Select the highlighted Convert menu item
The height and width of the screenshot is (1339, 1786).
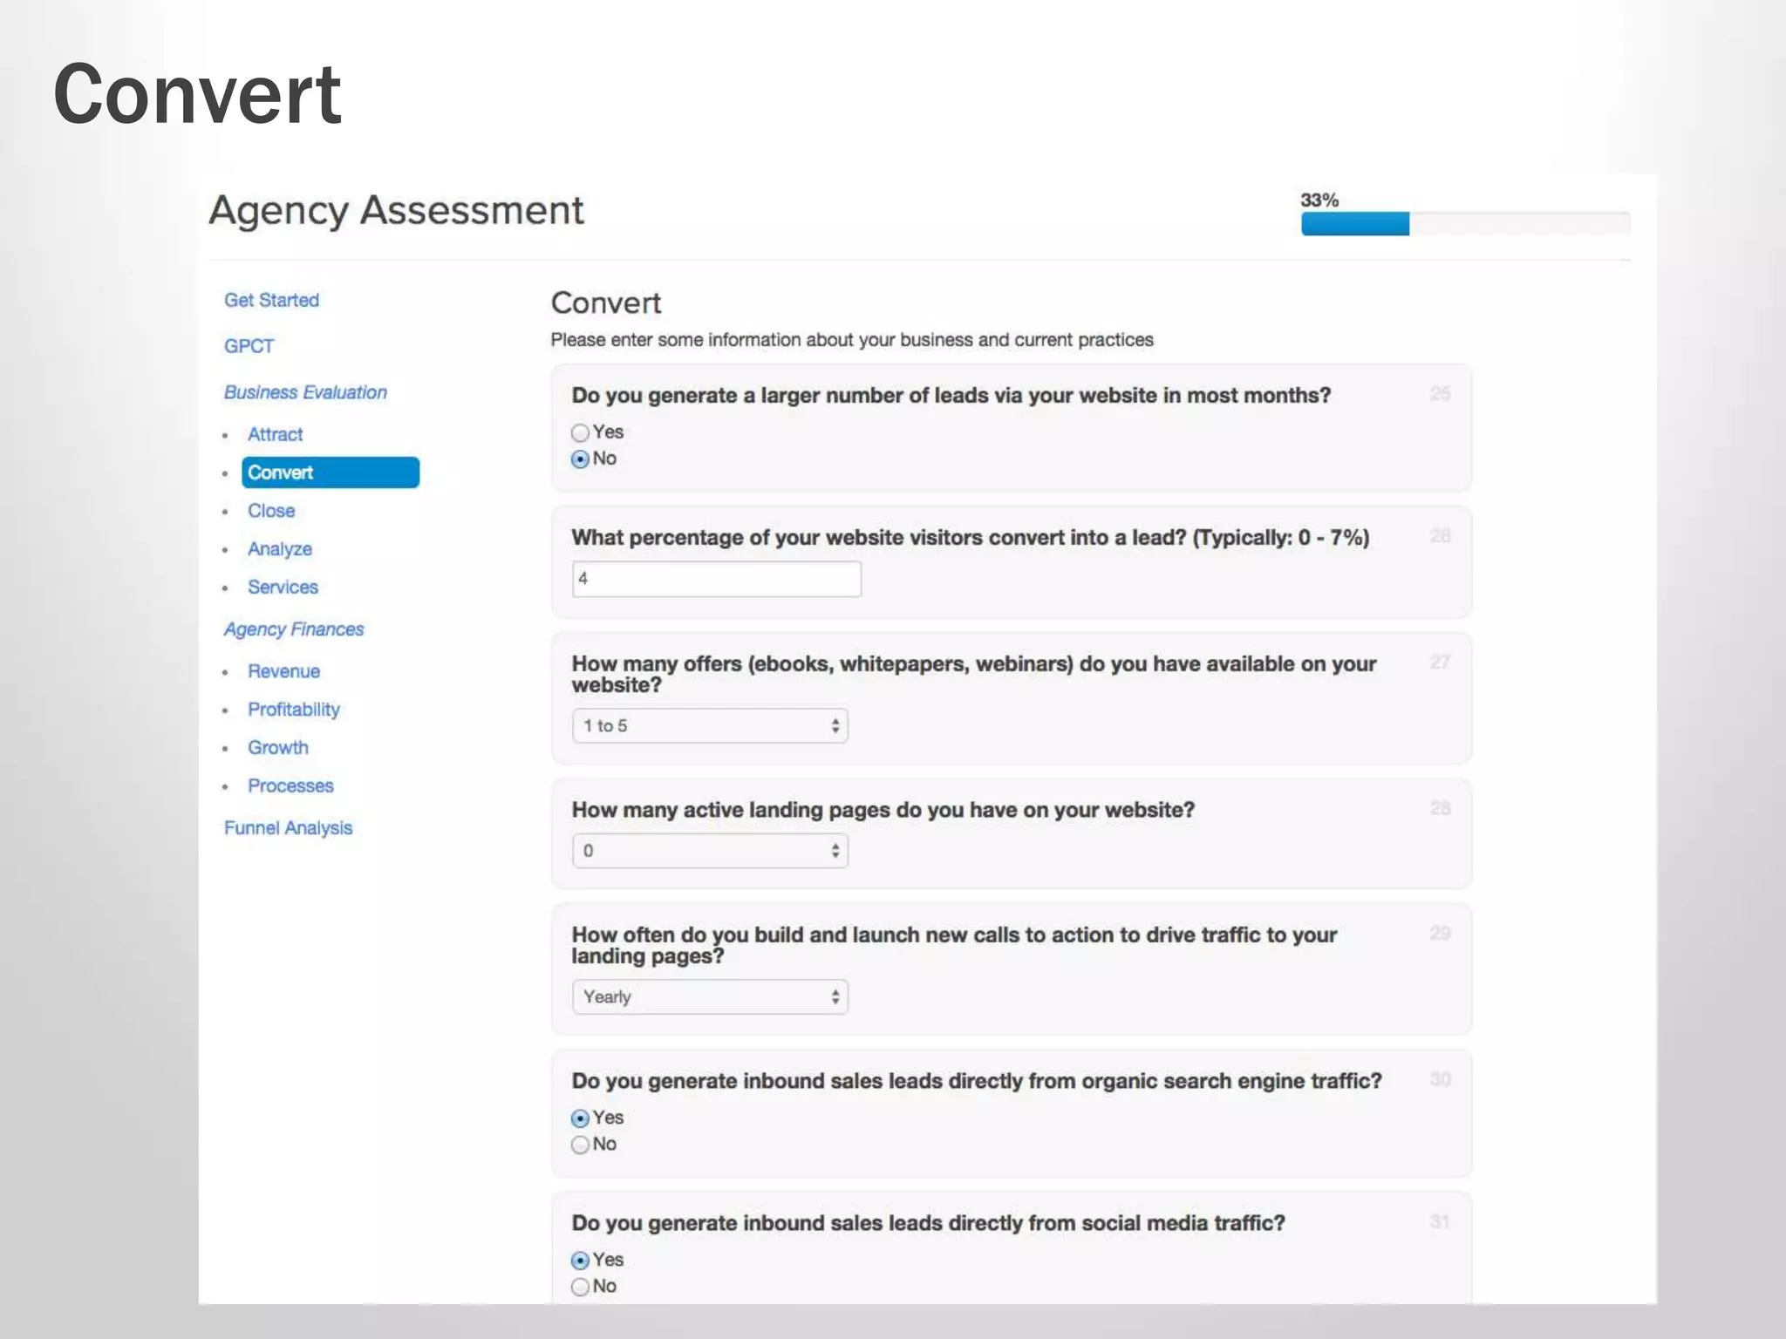pos(330,472)
